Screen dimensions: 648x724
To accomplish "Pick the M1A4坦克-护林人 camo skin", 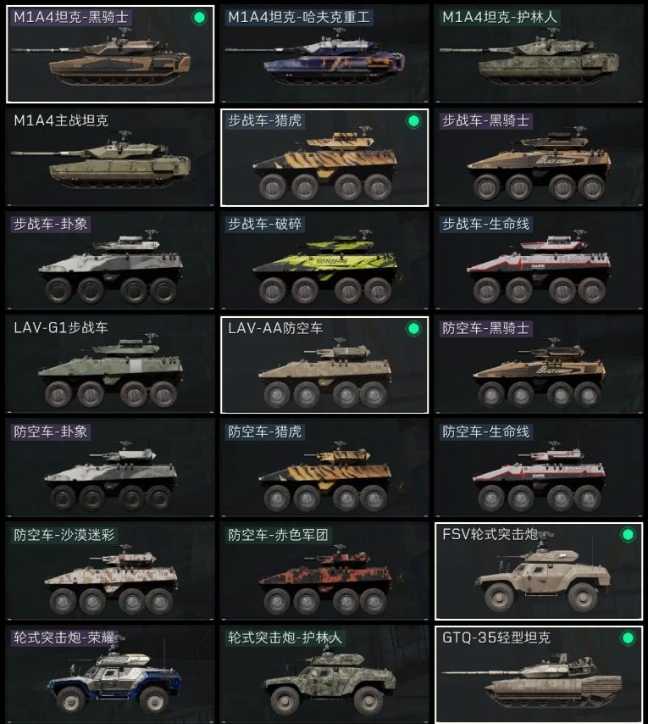I will [539, 54].
